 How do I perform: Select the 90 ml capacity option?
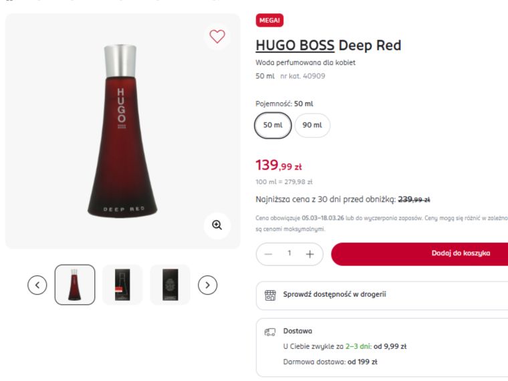click(312, 125)
